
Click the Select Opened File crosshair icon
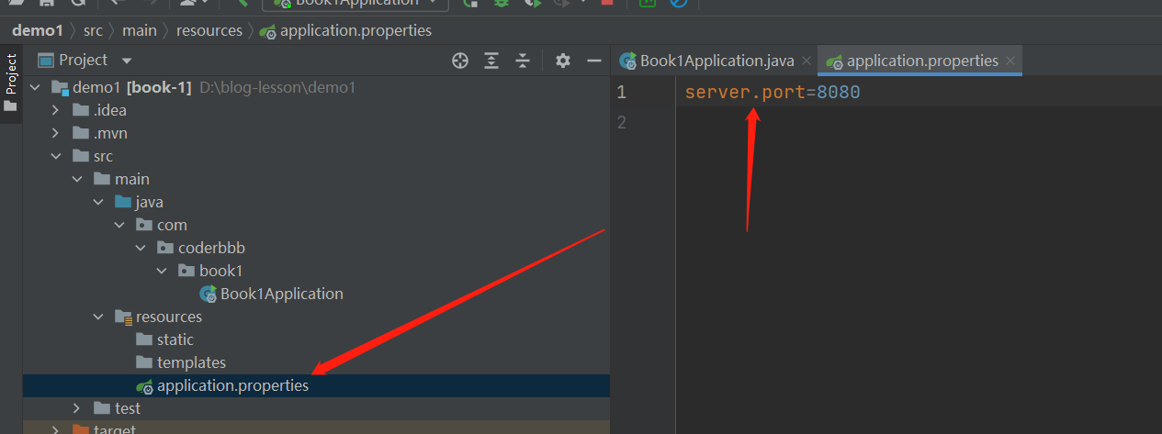tap(460, 61)
